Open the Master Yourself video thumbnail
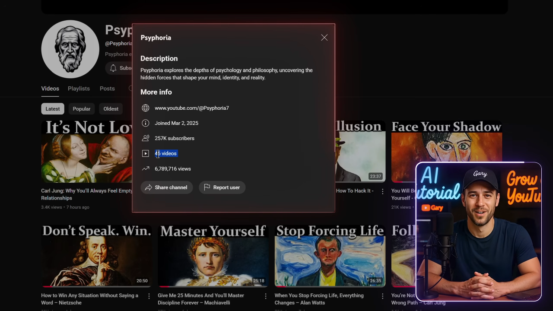This screenshot has height=311, width=553. click(x=213, y=256)
